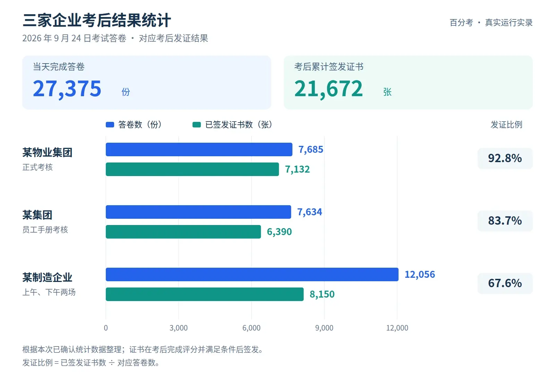Click the 3,000 axis tick label
This screenshot has width=555, height=375.
[179, 328]
